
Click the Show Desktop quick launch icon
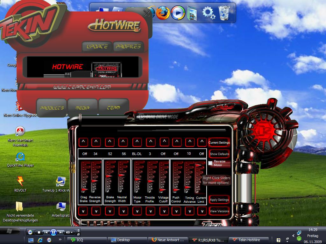(x=31, y=240)
